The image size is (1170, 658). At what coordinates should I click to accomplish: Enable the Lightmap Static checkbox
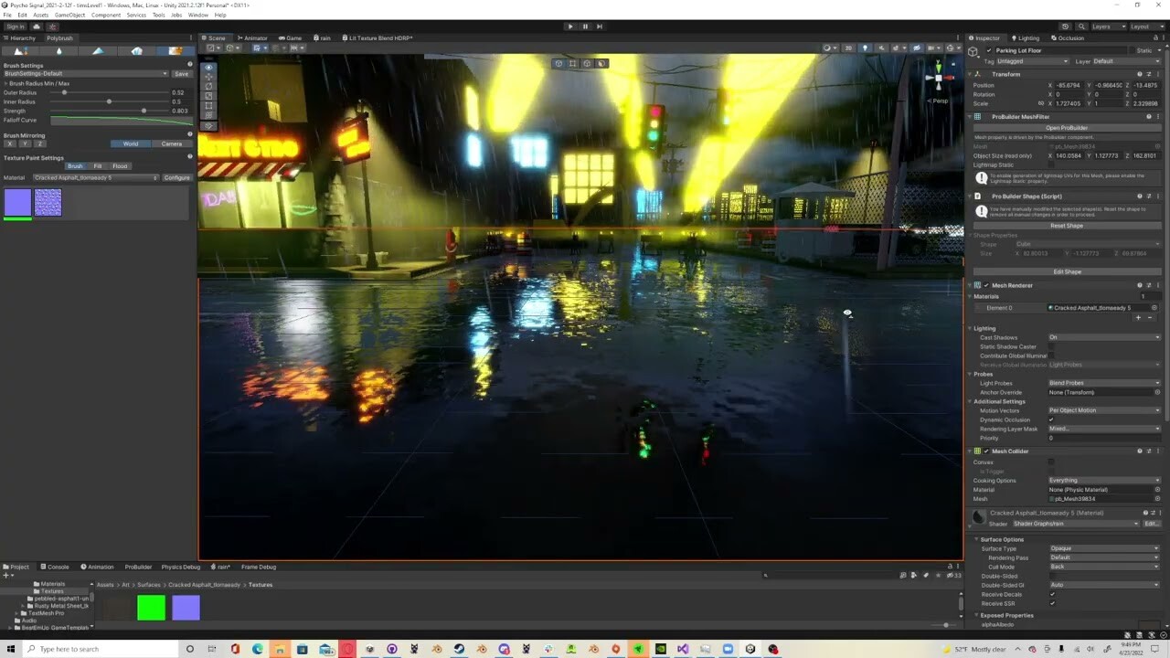pyautogui.click(x=1051, y=164)
